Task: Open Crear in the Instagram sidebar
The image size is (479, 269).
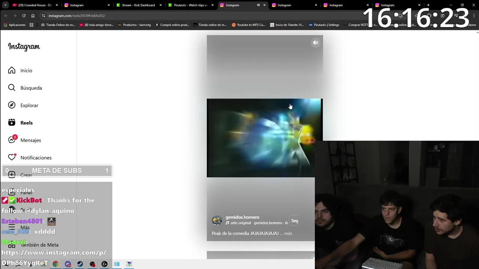Action: point(21,175)
